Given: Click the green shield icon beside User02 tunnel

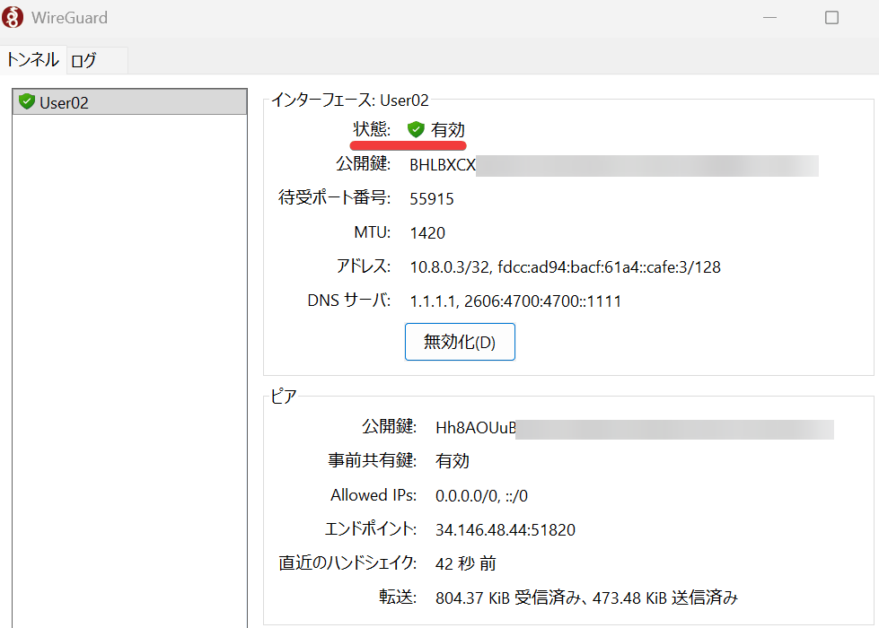Looking at the screenshot, I should click(26, 102).
